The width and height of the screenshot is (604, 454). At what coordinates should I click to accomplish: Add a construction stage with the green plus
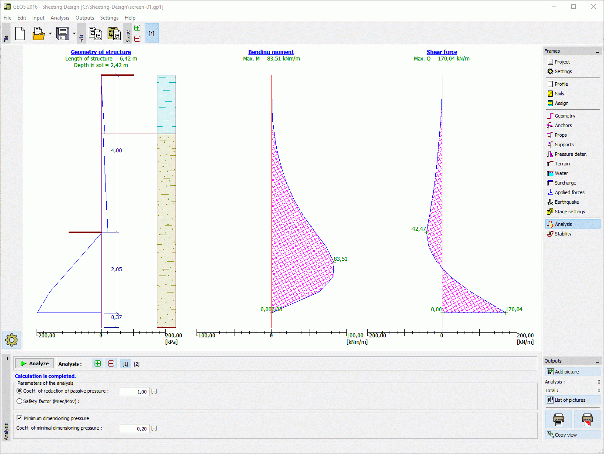coord(137,28)
